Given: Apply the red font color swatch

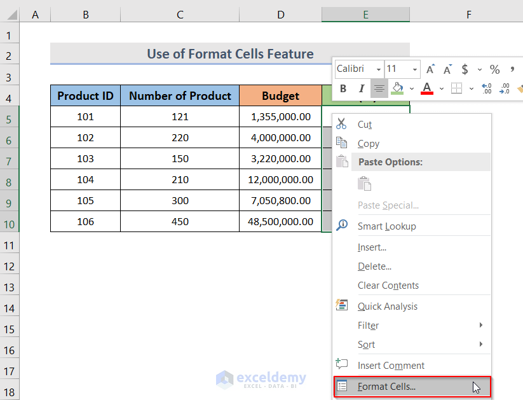Looking at the screenshot, I should 427,88.
